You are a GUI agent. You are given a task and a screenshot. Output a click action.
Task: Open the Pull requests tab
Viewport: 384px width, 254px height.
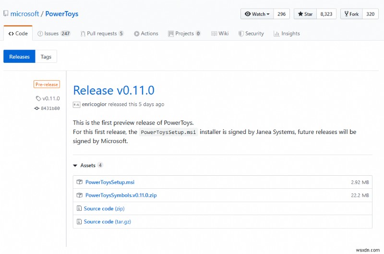point(102,34)
